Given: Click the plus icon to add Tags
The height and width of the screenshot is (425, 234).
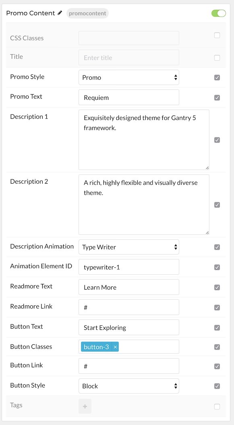Looking at the screenshot, I should [85, 406].
